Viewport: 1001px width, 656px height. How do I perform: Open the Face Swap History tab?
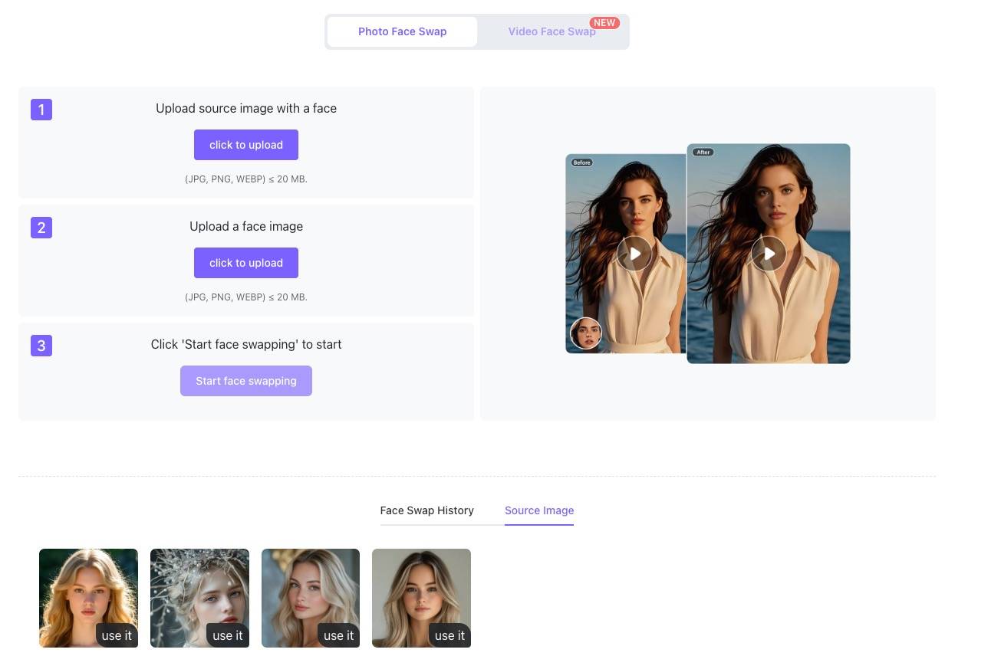tap(426, 510)
